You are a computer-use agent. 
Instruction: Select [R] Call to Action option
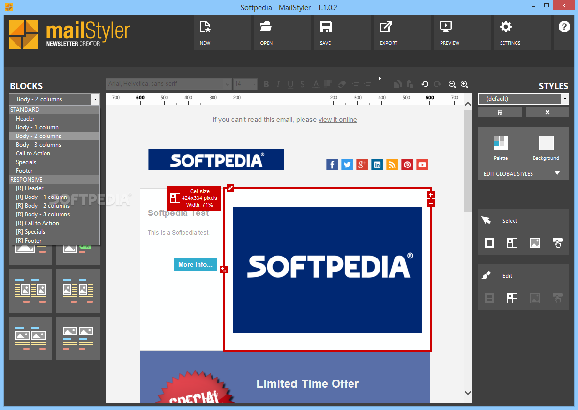54,223
